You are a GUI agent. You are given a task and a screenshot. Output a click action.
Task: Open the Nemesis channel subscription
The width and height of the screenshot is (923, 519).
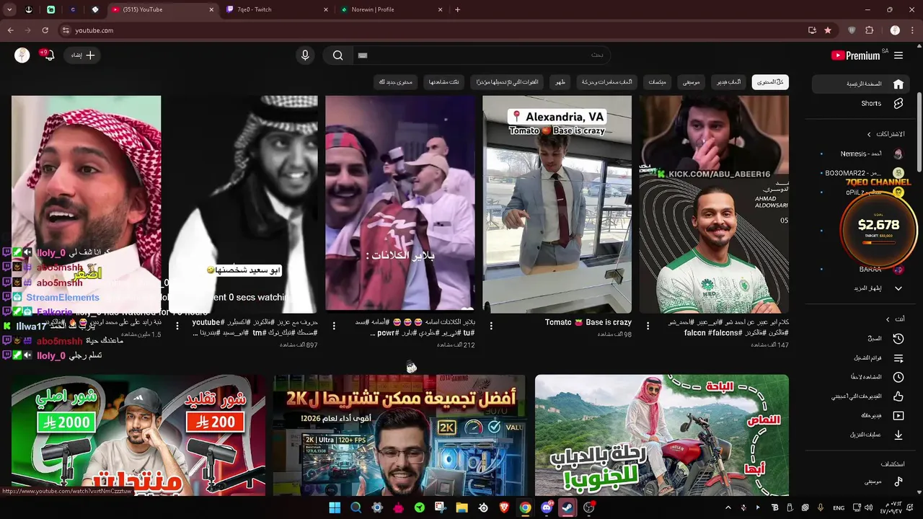click(x=862, y=154)
